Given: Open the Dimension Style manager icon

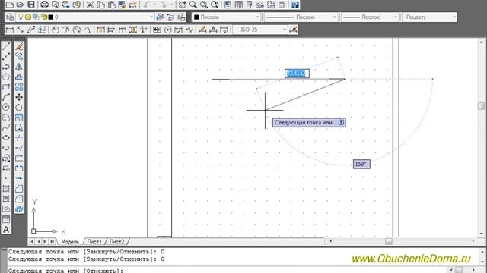Looking at the screenshot, I should coord(293,30).
